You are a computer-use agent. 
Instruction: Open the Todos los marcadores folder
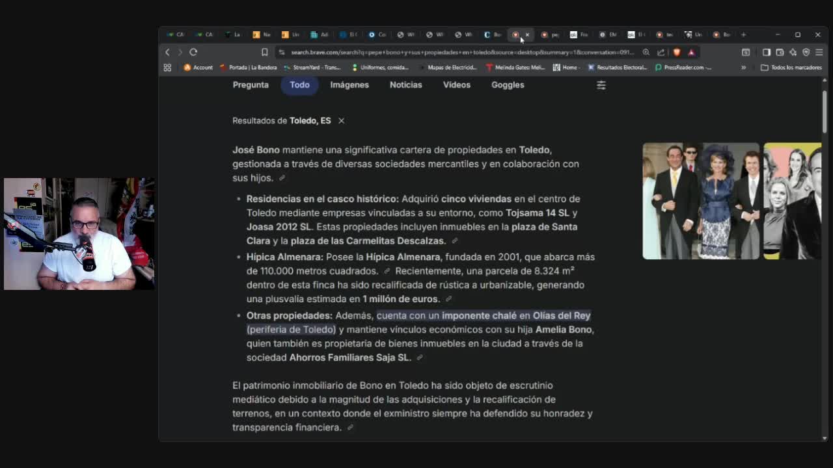coord(791,68)
